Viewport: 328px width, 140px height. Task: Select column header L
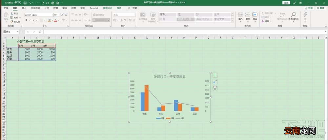[x=147, y=38]
